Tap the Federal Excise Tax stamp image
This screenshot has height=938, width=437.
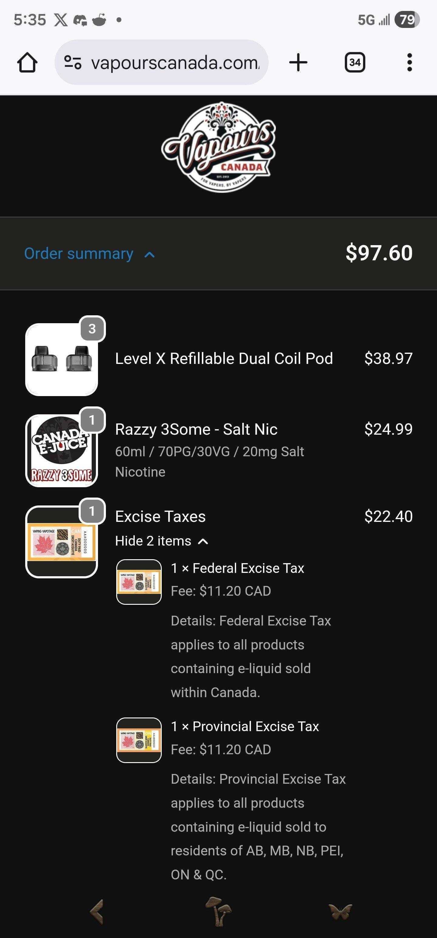click(139, 582)
